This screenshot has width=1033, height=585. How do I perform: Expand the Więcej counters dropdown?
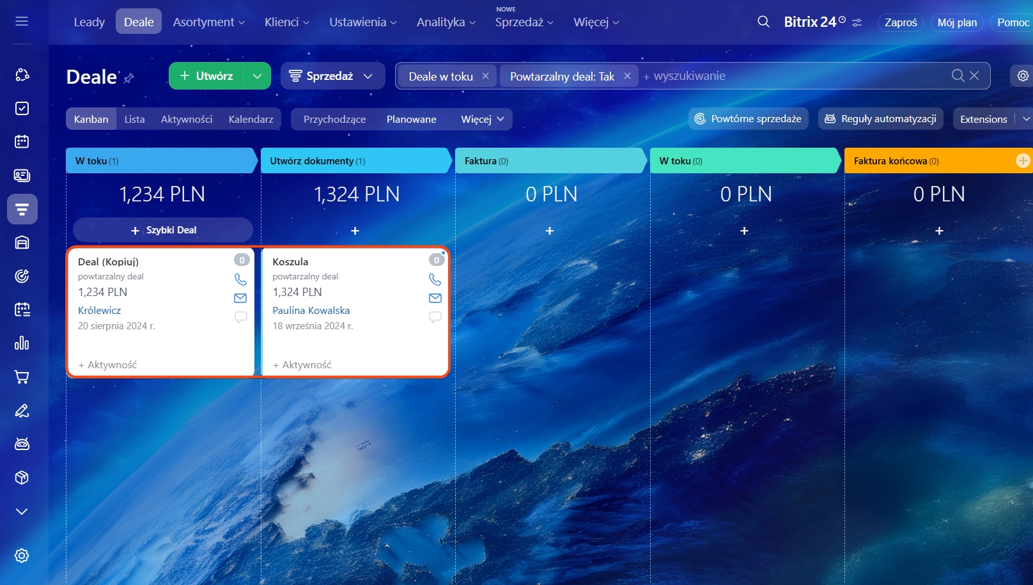click(x=483, y=119)
